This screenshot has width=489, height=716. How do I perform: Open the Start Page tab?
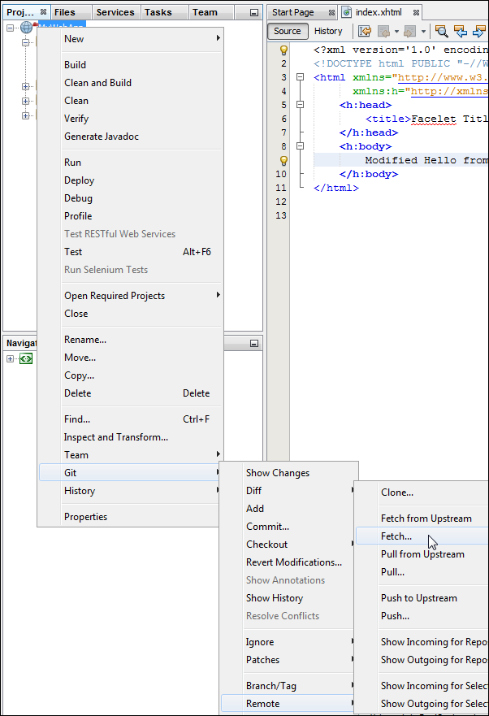293,12
